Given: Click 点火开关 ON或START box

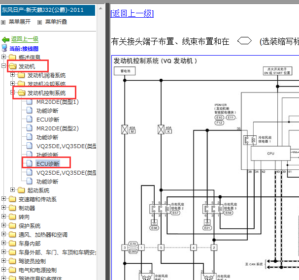Looking at the screenshot, I should pyautogui.click(x=277, y=71).
